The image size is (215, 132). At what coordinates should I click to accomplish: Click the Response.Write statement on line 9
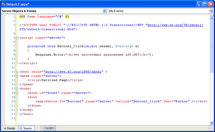[94, 55]
